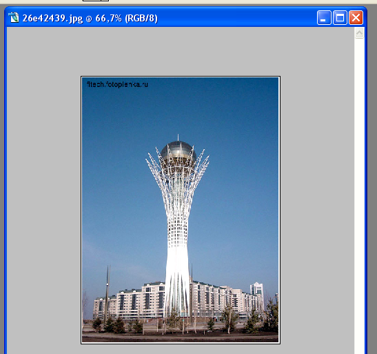
Task: Click the tower photo on the canvas
Action: (x=181, y=210)
